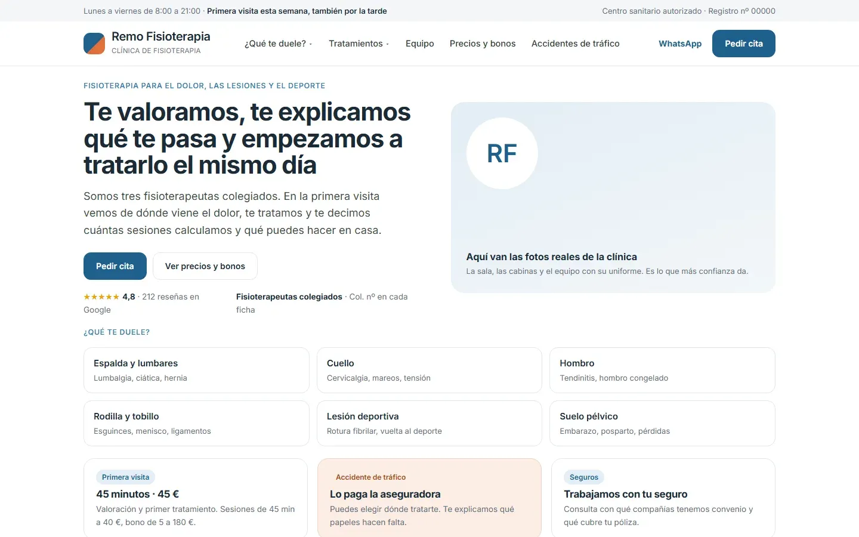Click the Primera visita tag
The image size is (859, 537).
pyautogui.click(x=126, y=477)
